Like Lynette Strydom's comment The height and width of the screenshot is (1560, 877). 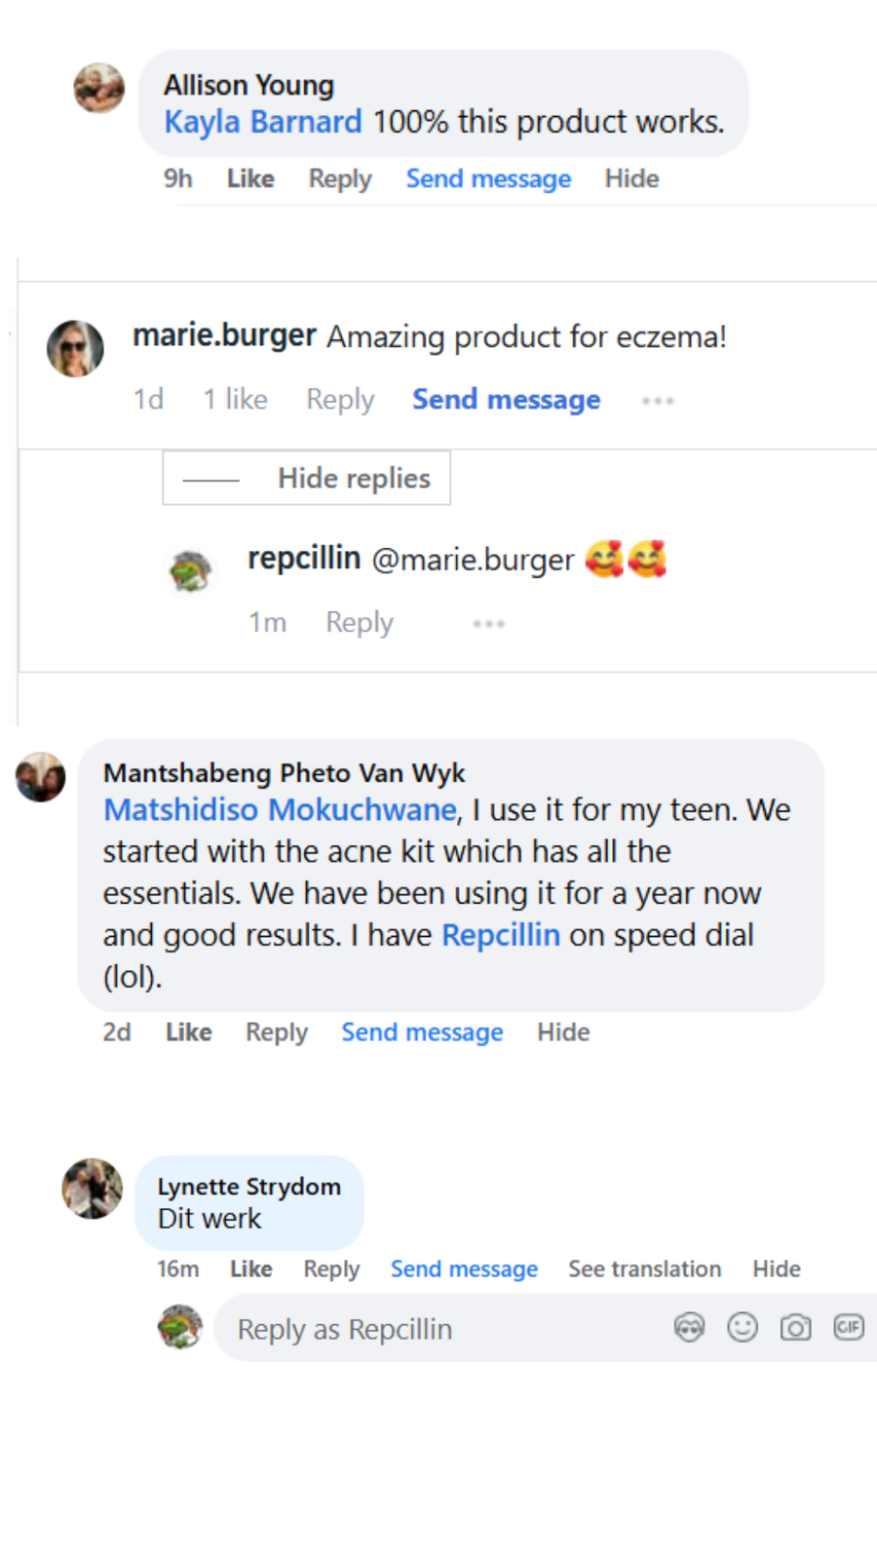tap(250, 1268)
